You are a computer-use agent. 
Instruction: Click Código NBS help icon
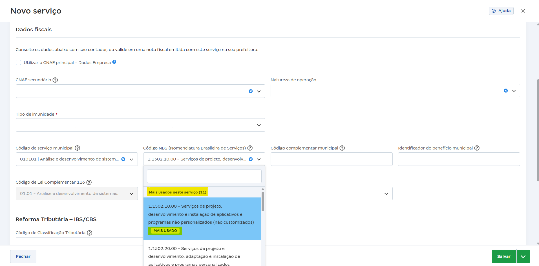point(250,148)
